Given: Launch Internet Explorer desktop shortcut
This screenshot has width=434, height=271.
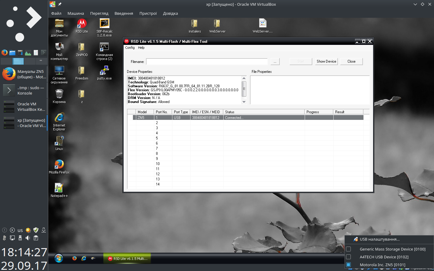Looking at the screenshot, I should pyautogui.click(x=59, y=122).
